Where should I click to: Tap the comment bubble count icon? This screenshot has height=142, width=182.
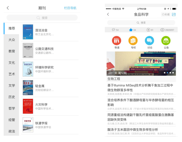113,30
